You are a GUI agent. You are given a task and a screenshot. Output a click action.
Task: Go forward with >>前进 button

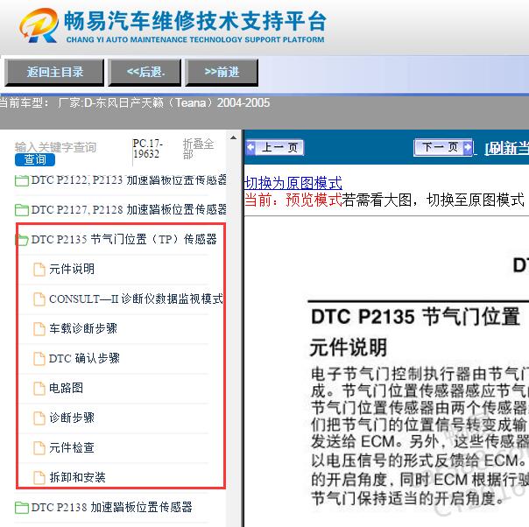click(x=222, y=72)
